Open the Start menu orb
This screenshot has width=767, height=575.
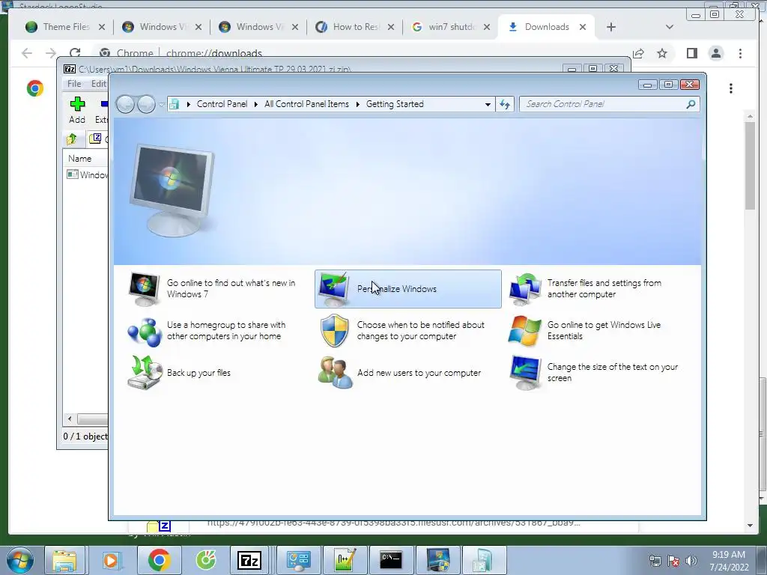[x=20, y=560]
